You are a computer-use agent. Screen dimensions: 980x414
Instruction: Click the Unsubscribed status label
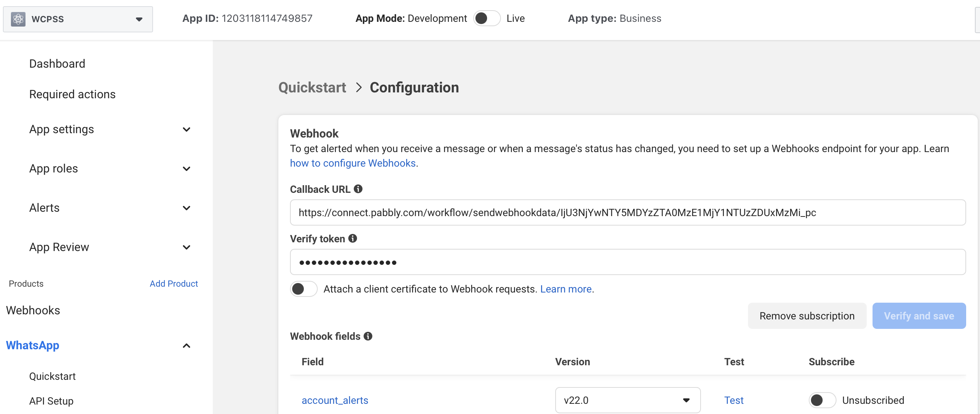(x=873, y=400)
